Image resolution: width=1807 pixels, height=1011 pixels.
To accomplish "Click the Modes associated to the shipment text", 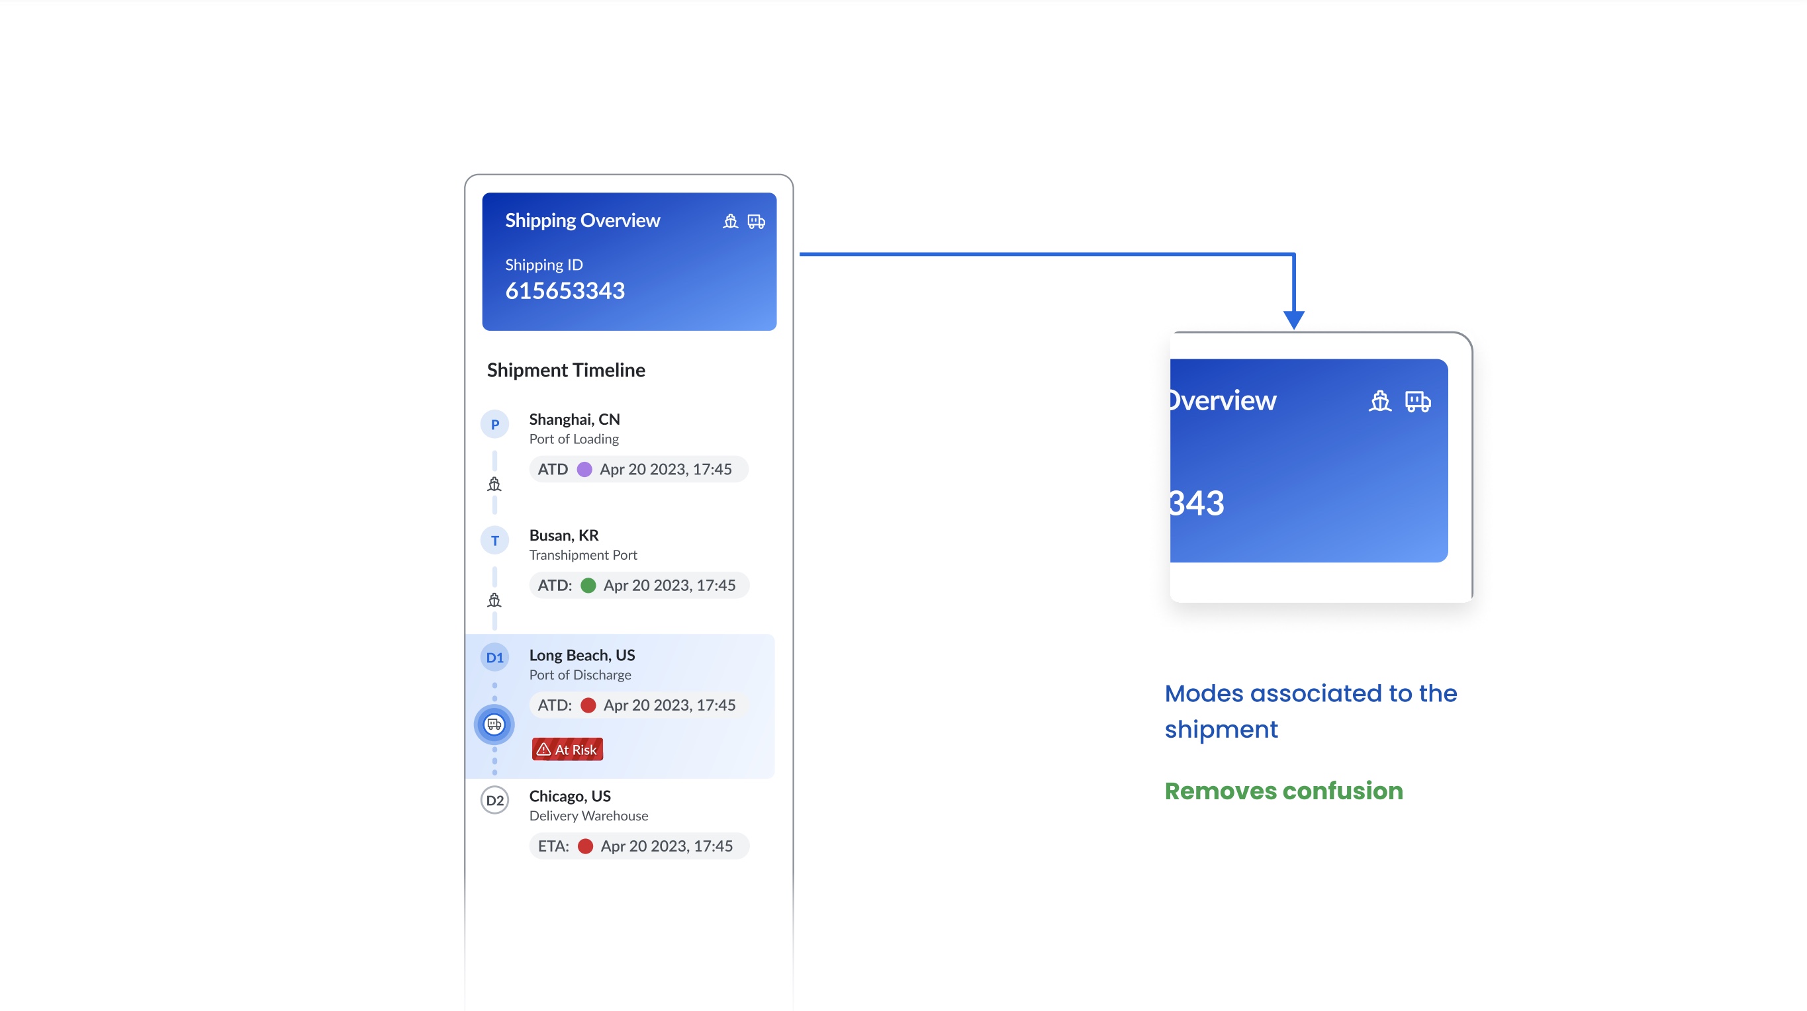I will pos(1311,712).
